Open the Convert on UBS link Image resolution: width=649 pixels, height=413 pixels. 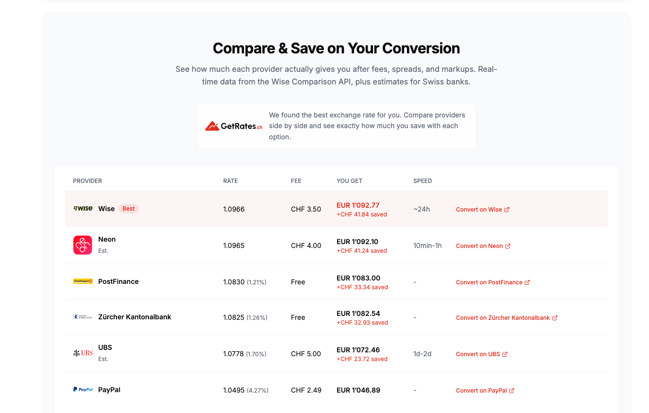pyautogui.click(x=478, y=354)
